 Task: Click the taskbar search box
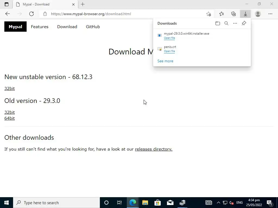pyautogui.click(x=56, y=203)
